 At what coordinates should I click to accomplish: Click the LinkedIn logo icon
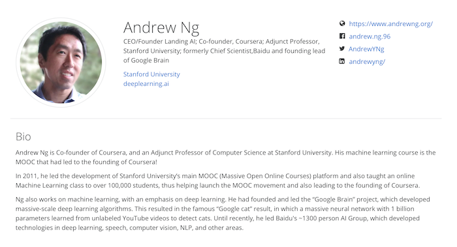[x=342, y=61]
